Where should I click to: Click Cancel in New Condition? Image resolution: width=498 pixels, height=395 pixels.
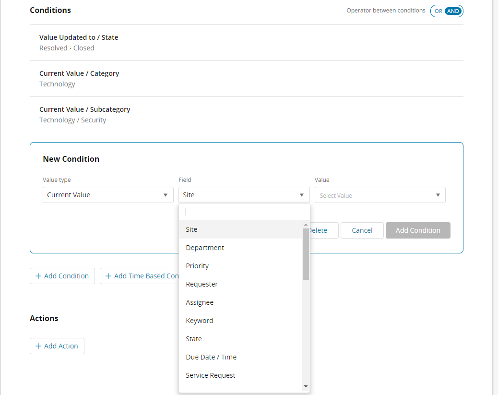click(362, 230)
